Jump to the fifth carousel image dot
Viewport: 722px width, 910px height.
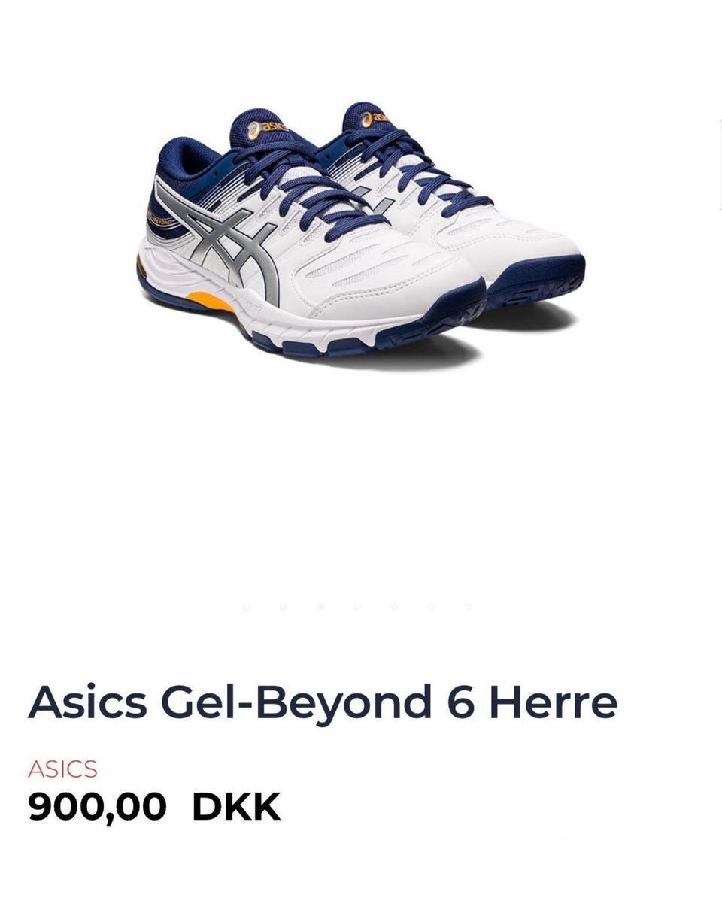pos(393,607)
